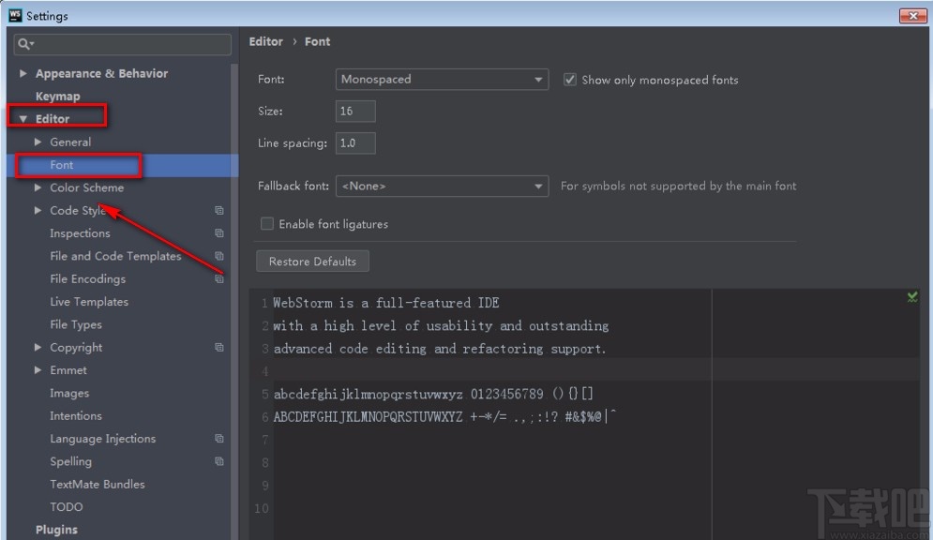Screen dimensions: 933x540
Task: Uncheck Show only monospaced fonts
Action: click(569, 80)
